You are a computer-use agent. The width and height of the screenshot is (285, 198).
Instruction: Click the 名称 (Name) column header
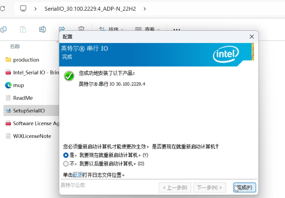click(15, 46)
